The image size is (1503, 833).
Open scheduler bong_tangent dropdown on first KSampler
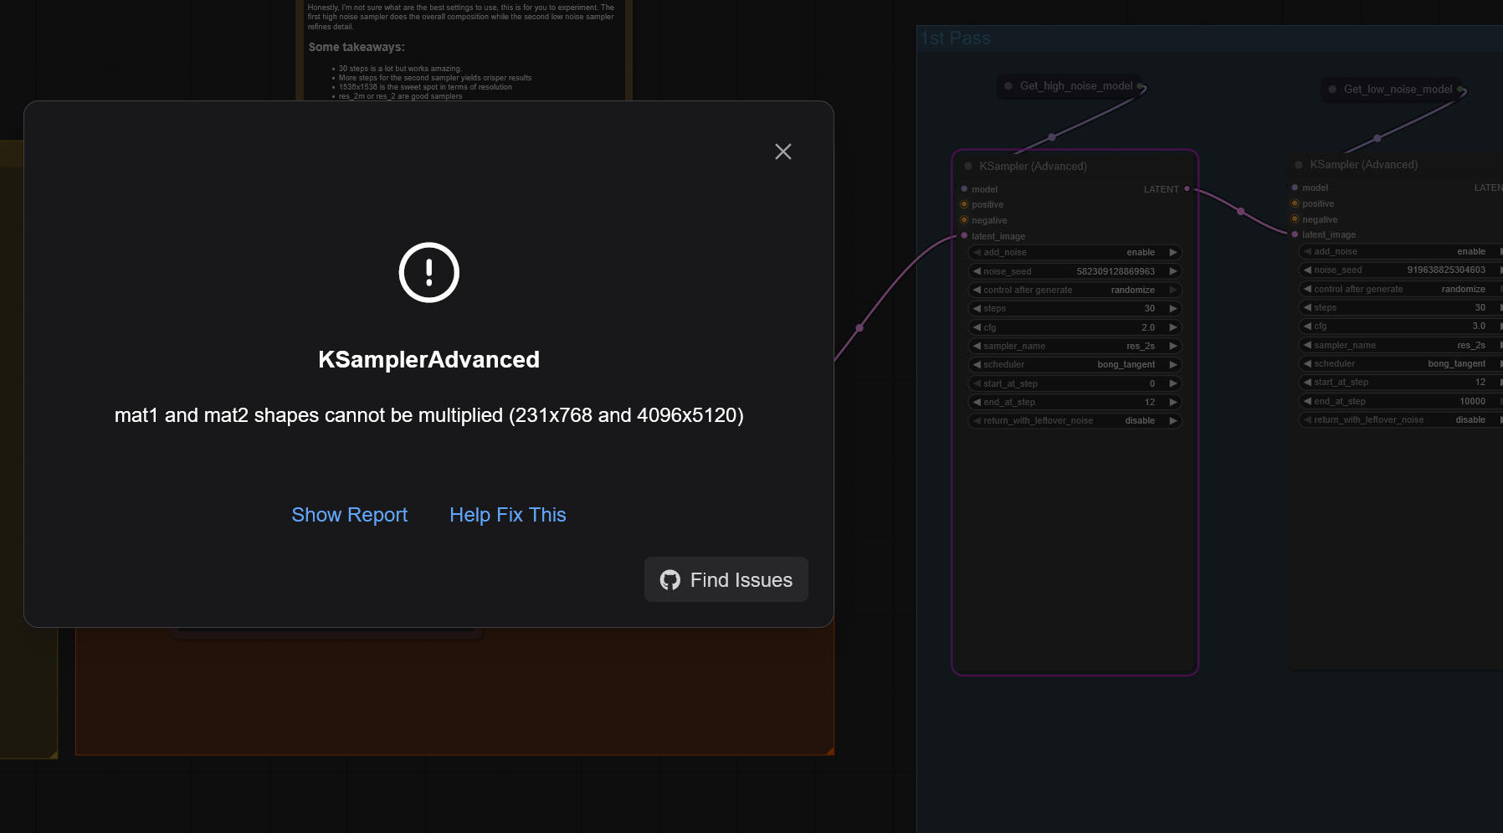click(1075, 364)
